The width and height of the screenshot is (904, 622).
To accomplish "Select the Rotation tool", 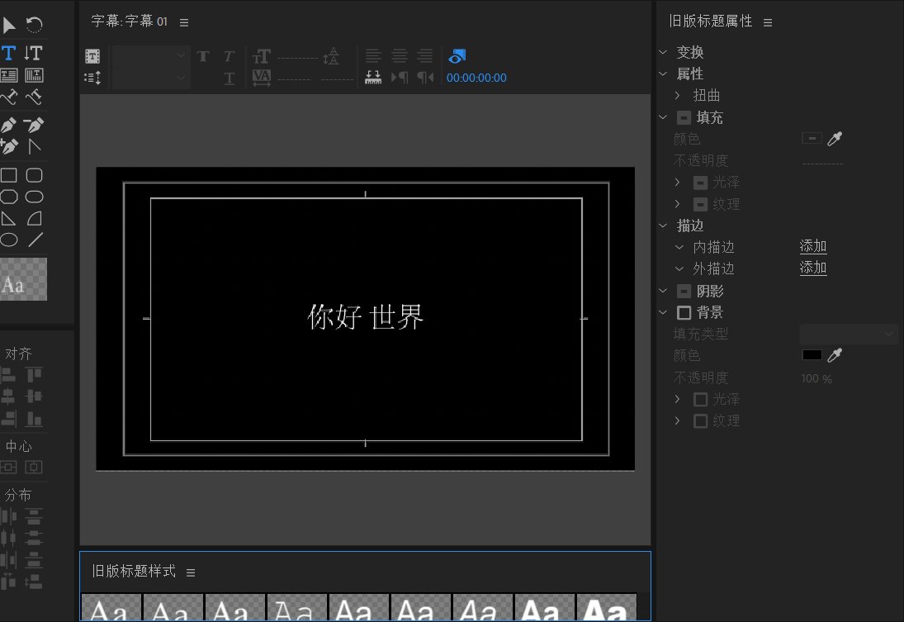I will [34, 25].
